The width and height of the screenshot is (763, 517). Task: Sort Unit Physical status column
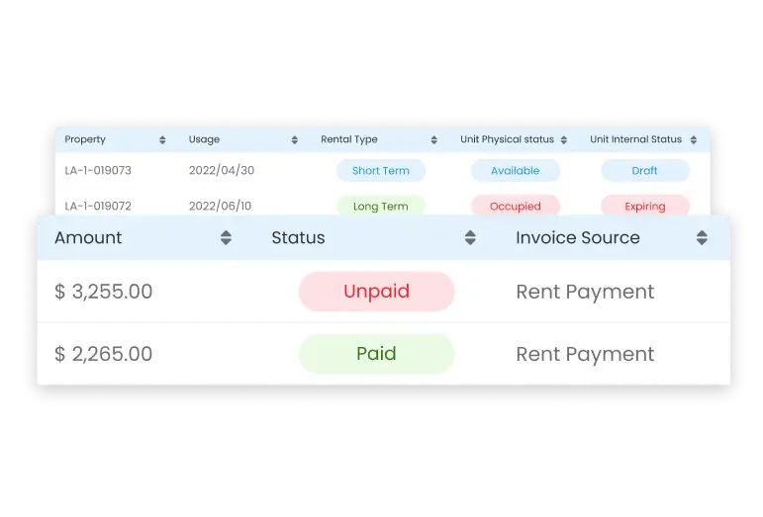(x=564, y=140)
